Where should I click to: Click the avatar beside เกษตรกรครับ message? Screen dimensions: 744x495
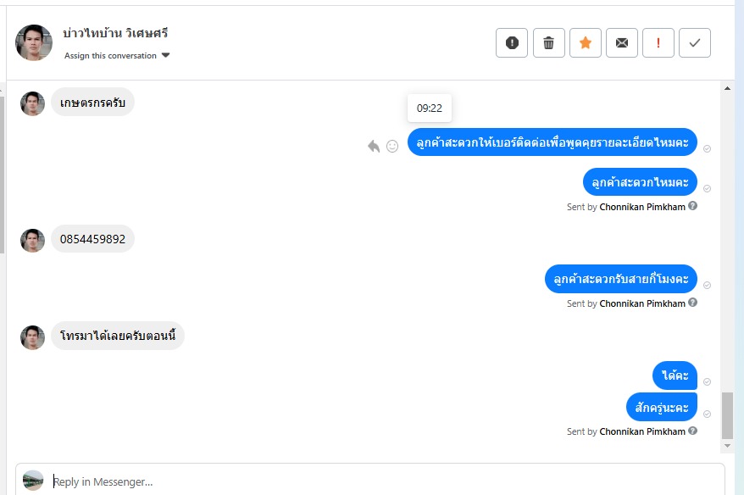click(x=32, y=103)
